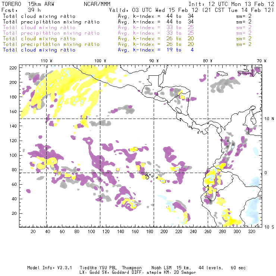Click the 'Tiedtke YSU PBL' footer text

[98, 268]
